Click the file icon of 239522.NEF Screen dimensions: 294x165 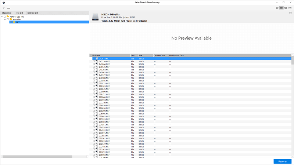point(97,84)
